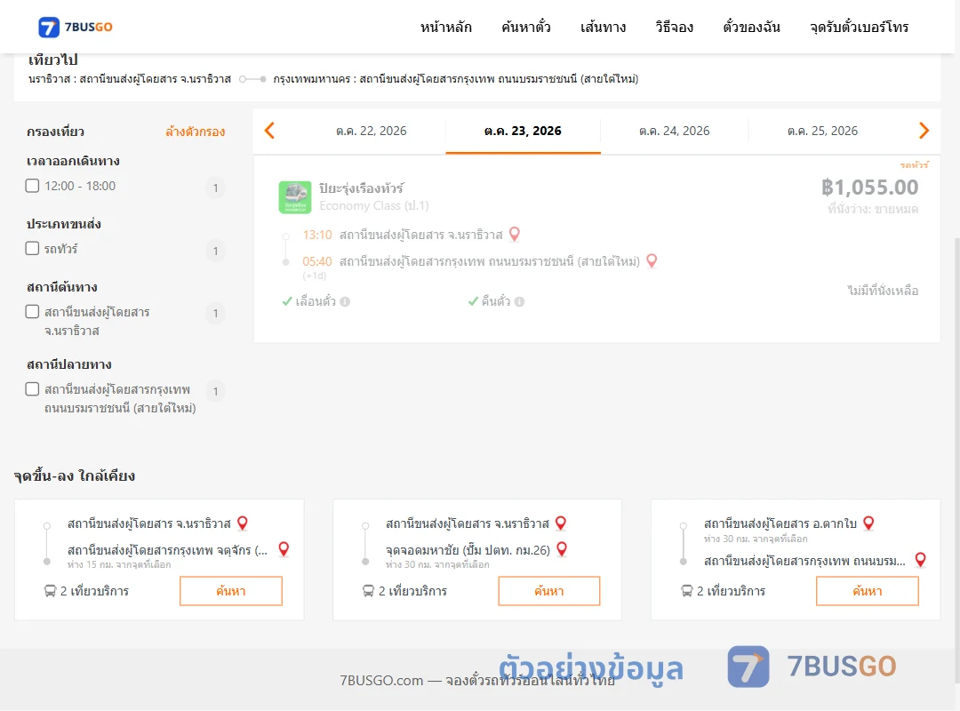This screenshot has height=711, width=960.
Task: Click the bus icon in จตุจักร card
Action: click(x=50, y=591)
